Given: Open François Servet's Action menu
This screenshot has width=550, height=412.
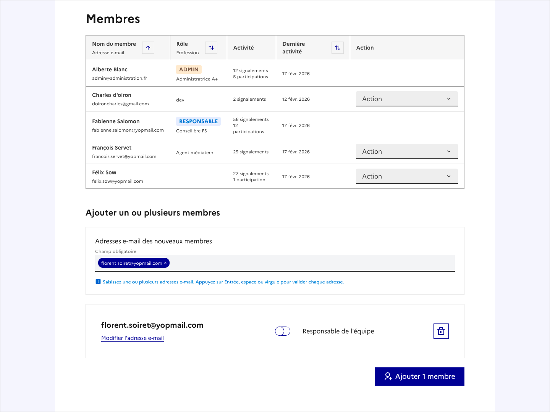Looking at the screenshot, I should click(x=406, y=151).
